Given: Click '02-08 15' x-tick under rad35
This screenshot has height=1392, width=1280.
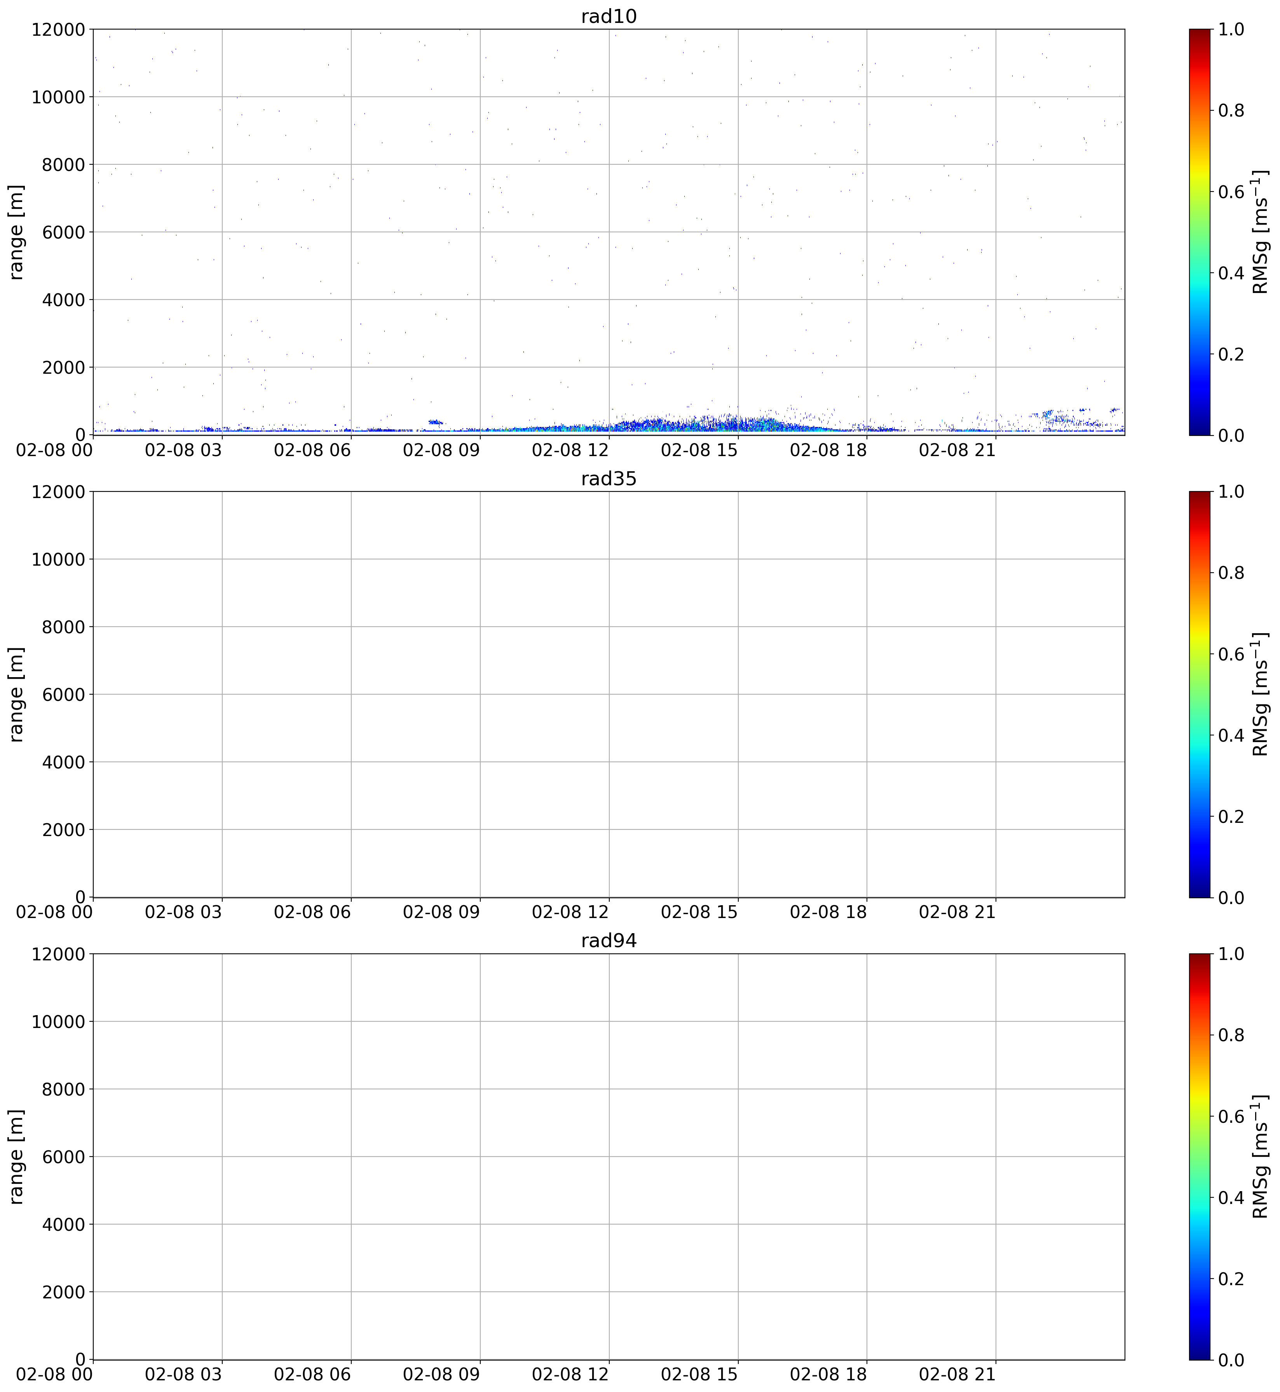Looking at the screenshot, I should 699,913.
